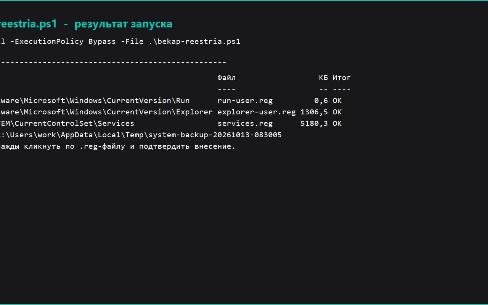Screen dimensions: 488x305
Task: Click the OK result for services.reg
Action: pyautogui.click(x=337, y=124)
